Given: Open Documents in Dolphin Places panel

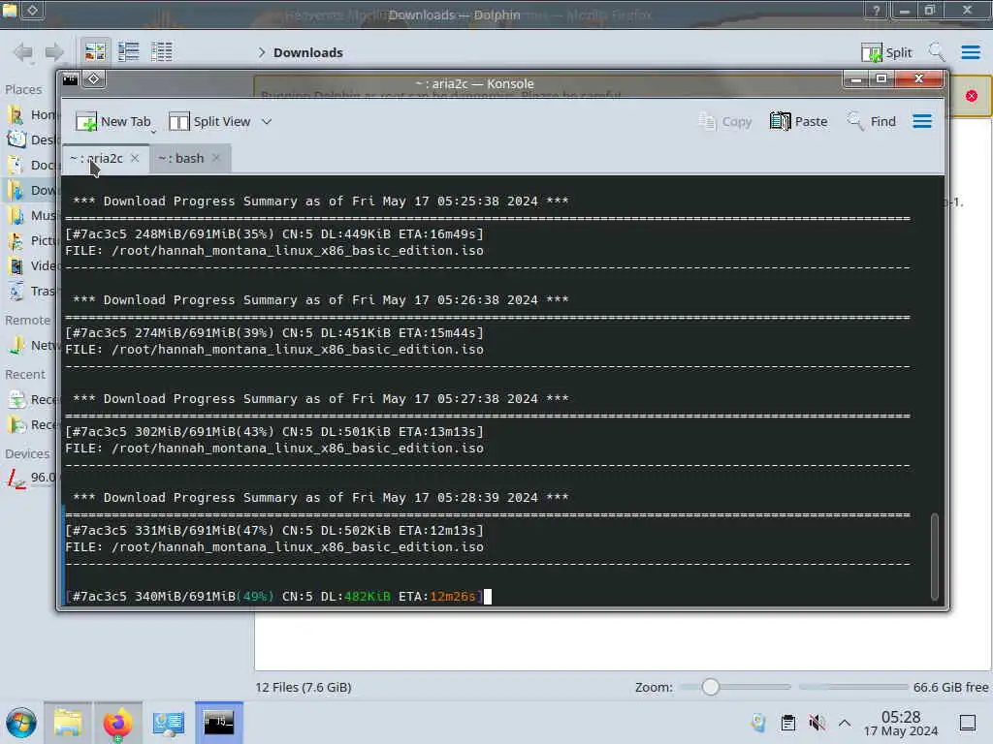Looking at the screenshot, I should pos(32,165).
